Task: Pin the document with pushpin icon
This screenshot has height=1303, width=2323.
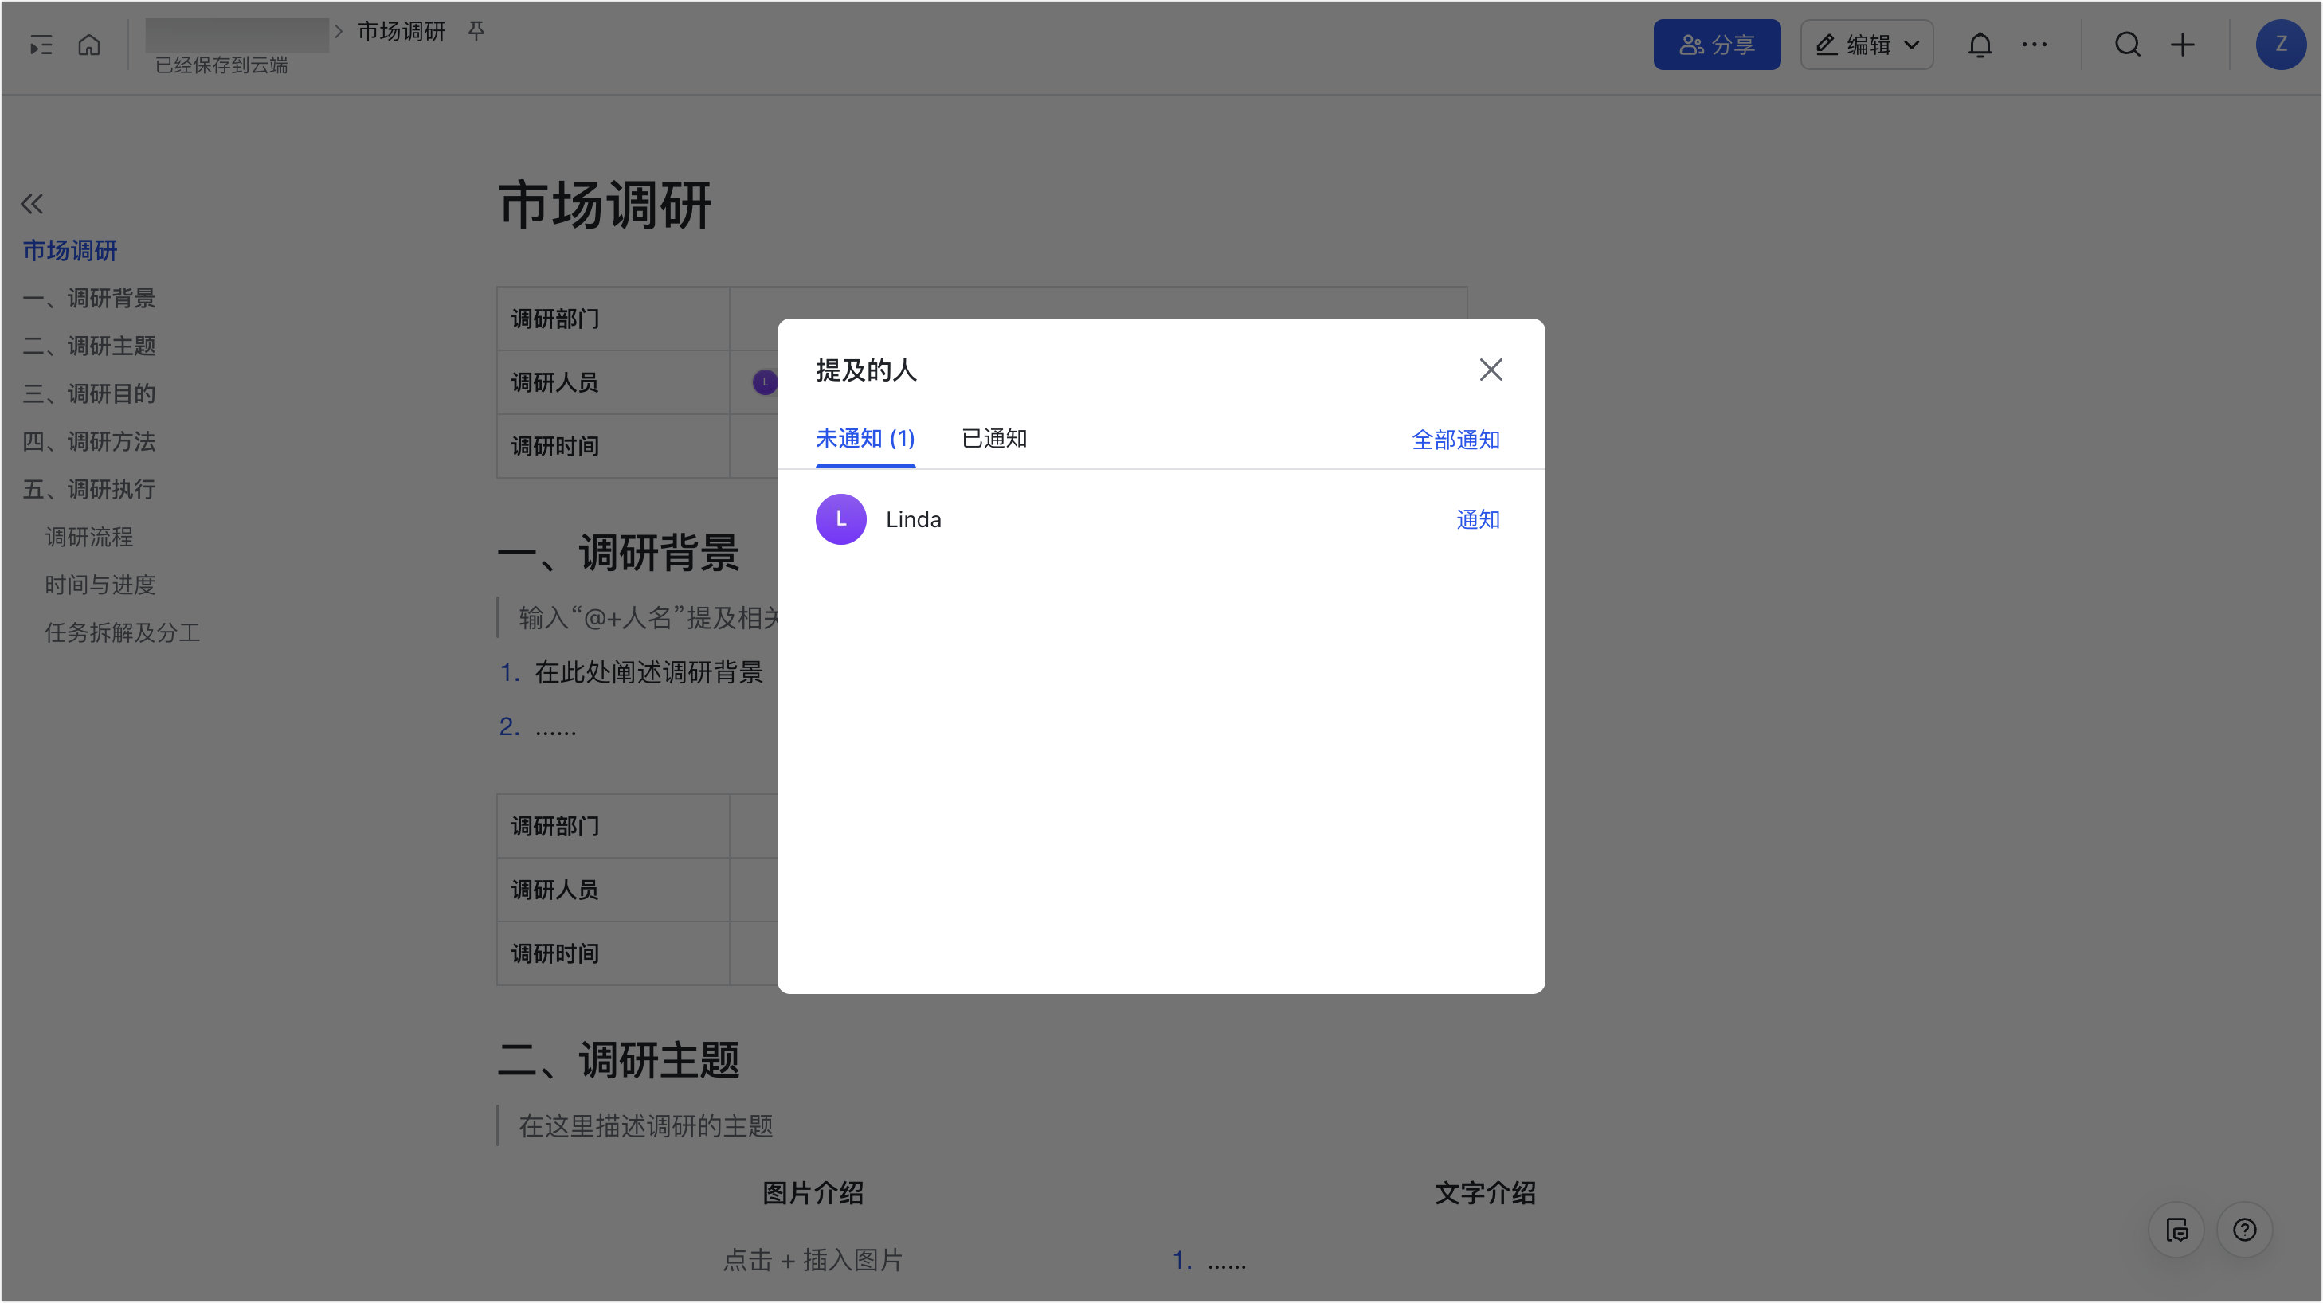Action: 476,30
